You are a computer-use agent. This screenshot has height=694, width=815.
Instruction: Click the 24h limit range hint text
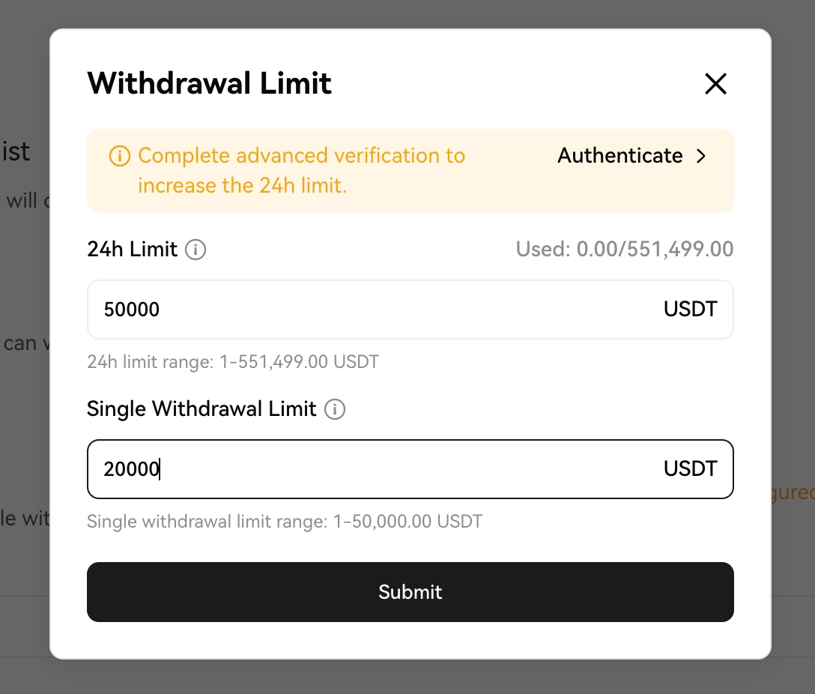click(233, 363)
